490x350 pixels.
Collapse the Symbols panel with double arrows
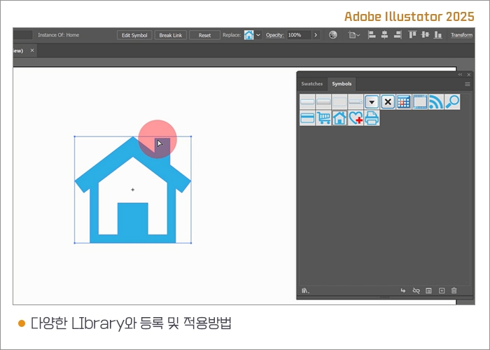[460, 75]
